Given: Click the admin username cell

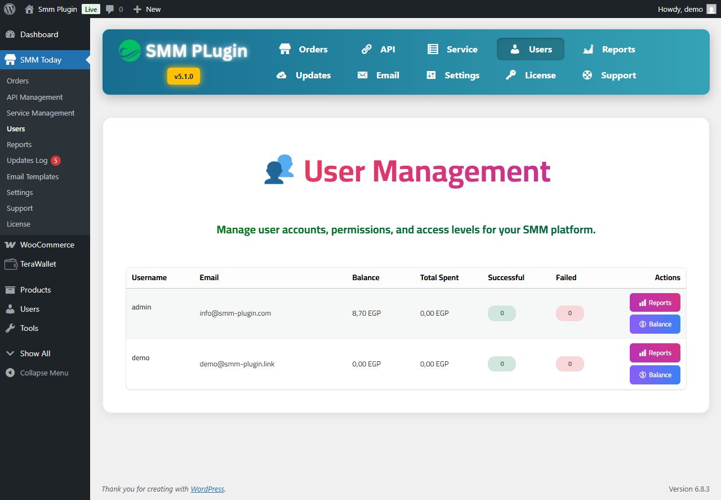Looking at the screenshot, I should [141, 307].
